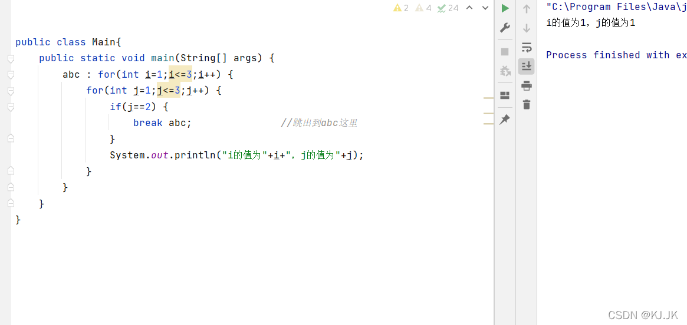This screenshot has height=325, width=687.
Task: Toggle soft-wrap in the console toolbar
Action: tap(527, 47)
